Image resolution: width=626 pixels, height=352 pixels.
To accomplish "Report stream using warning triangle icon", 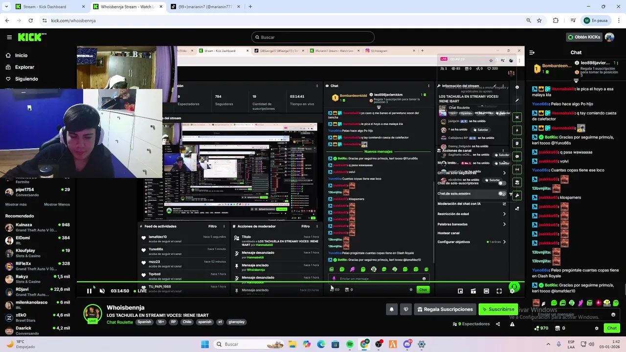I will [512, 324].
